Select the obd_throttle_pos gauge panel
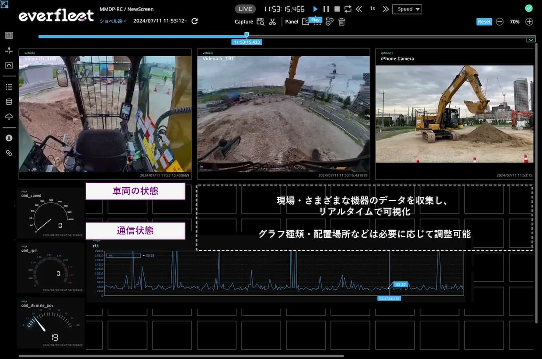 pyautogui.click(x=50, y=323)
